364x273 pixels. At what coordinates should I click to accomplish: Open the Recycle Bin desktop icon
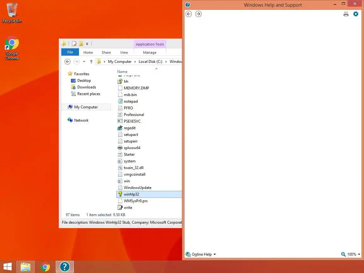click(x=12, y=13)
